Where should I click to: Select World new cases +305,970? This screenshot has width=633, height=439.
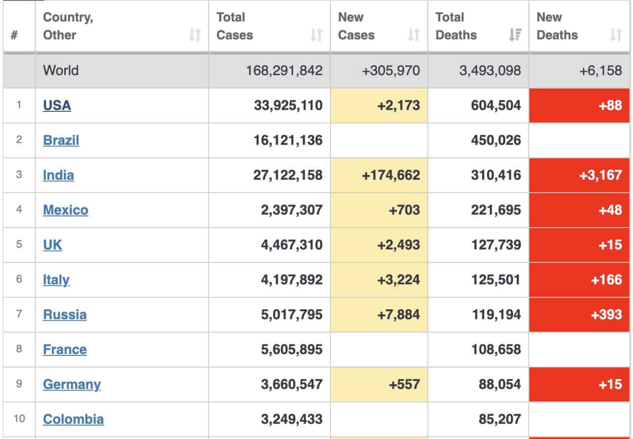(391, 70)
